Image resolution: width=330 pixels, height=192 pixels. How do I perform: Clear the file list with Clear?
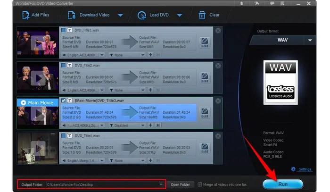(x=209, y=15)
